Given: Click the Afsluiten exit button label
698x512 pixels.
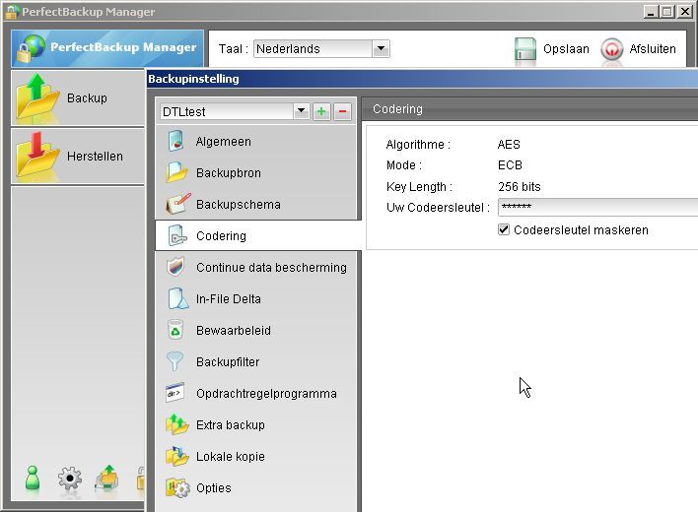Looking at the screenshot, I should click(x=652, y=49).
